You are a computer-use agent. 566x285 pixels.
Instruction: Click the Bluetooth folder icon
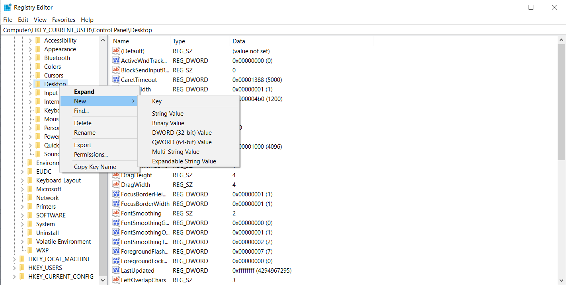click(38, 58)
